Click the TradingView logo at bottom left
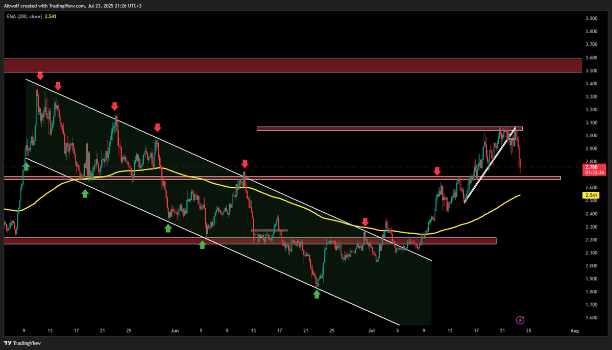Screen dimensions: 612x350 point(22,343)
